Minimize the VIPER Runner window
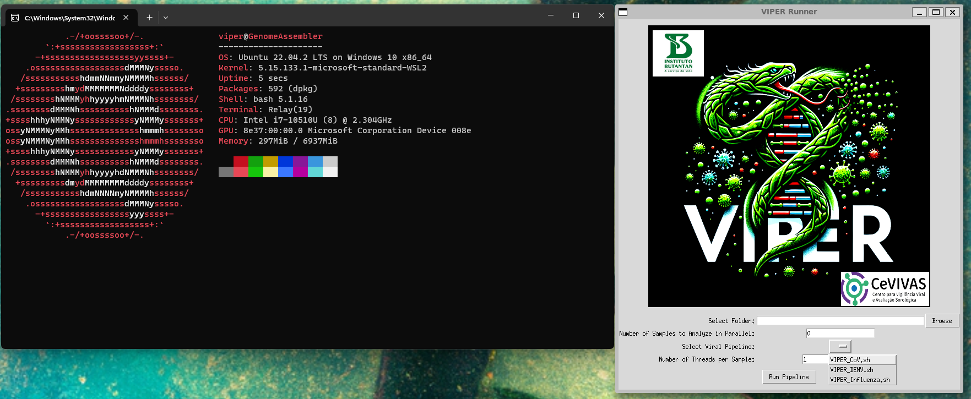Viewport: 971px width, 399px height. coord(919,12)
